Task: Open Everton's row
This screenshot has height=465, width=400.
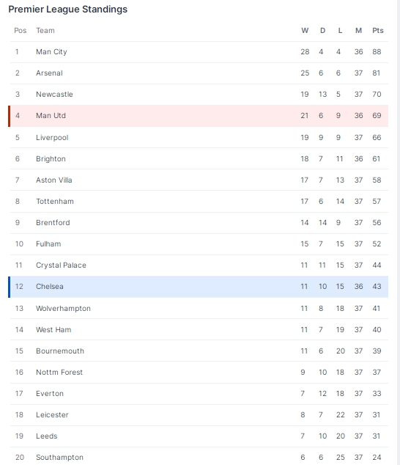Action: point(199,394)
